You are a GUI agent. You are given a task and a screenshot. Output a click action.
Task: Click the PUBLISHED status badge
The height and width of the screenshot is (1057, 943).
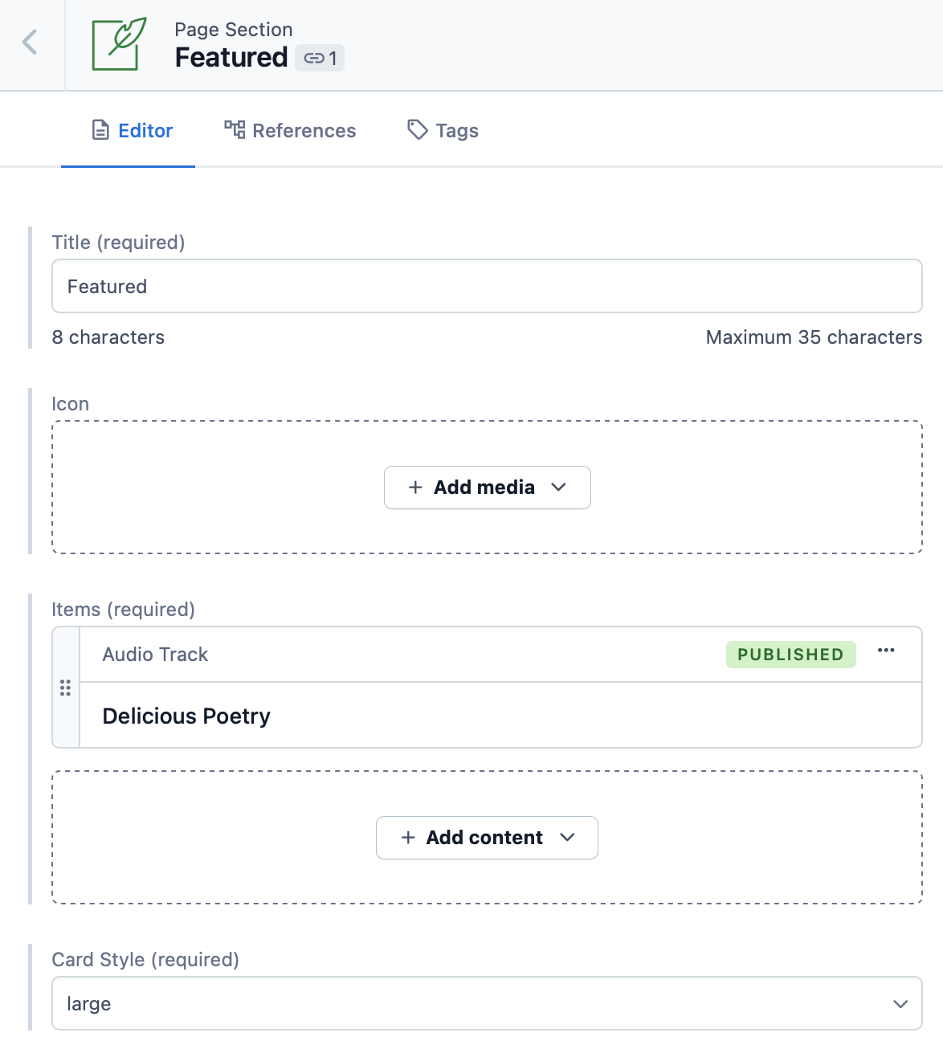790,655
